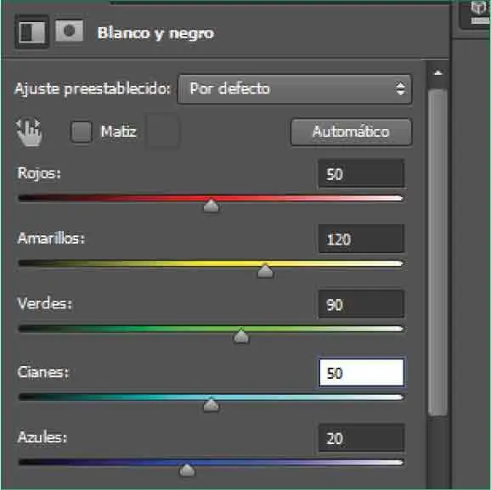Click the Verdes value field showing 90
Image resolution: width=491 pixels, height=490 pixels.
click(x=361, y=304)
